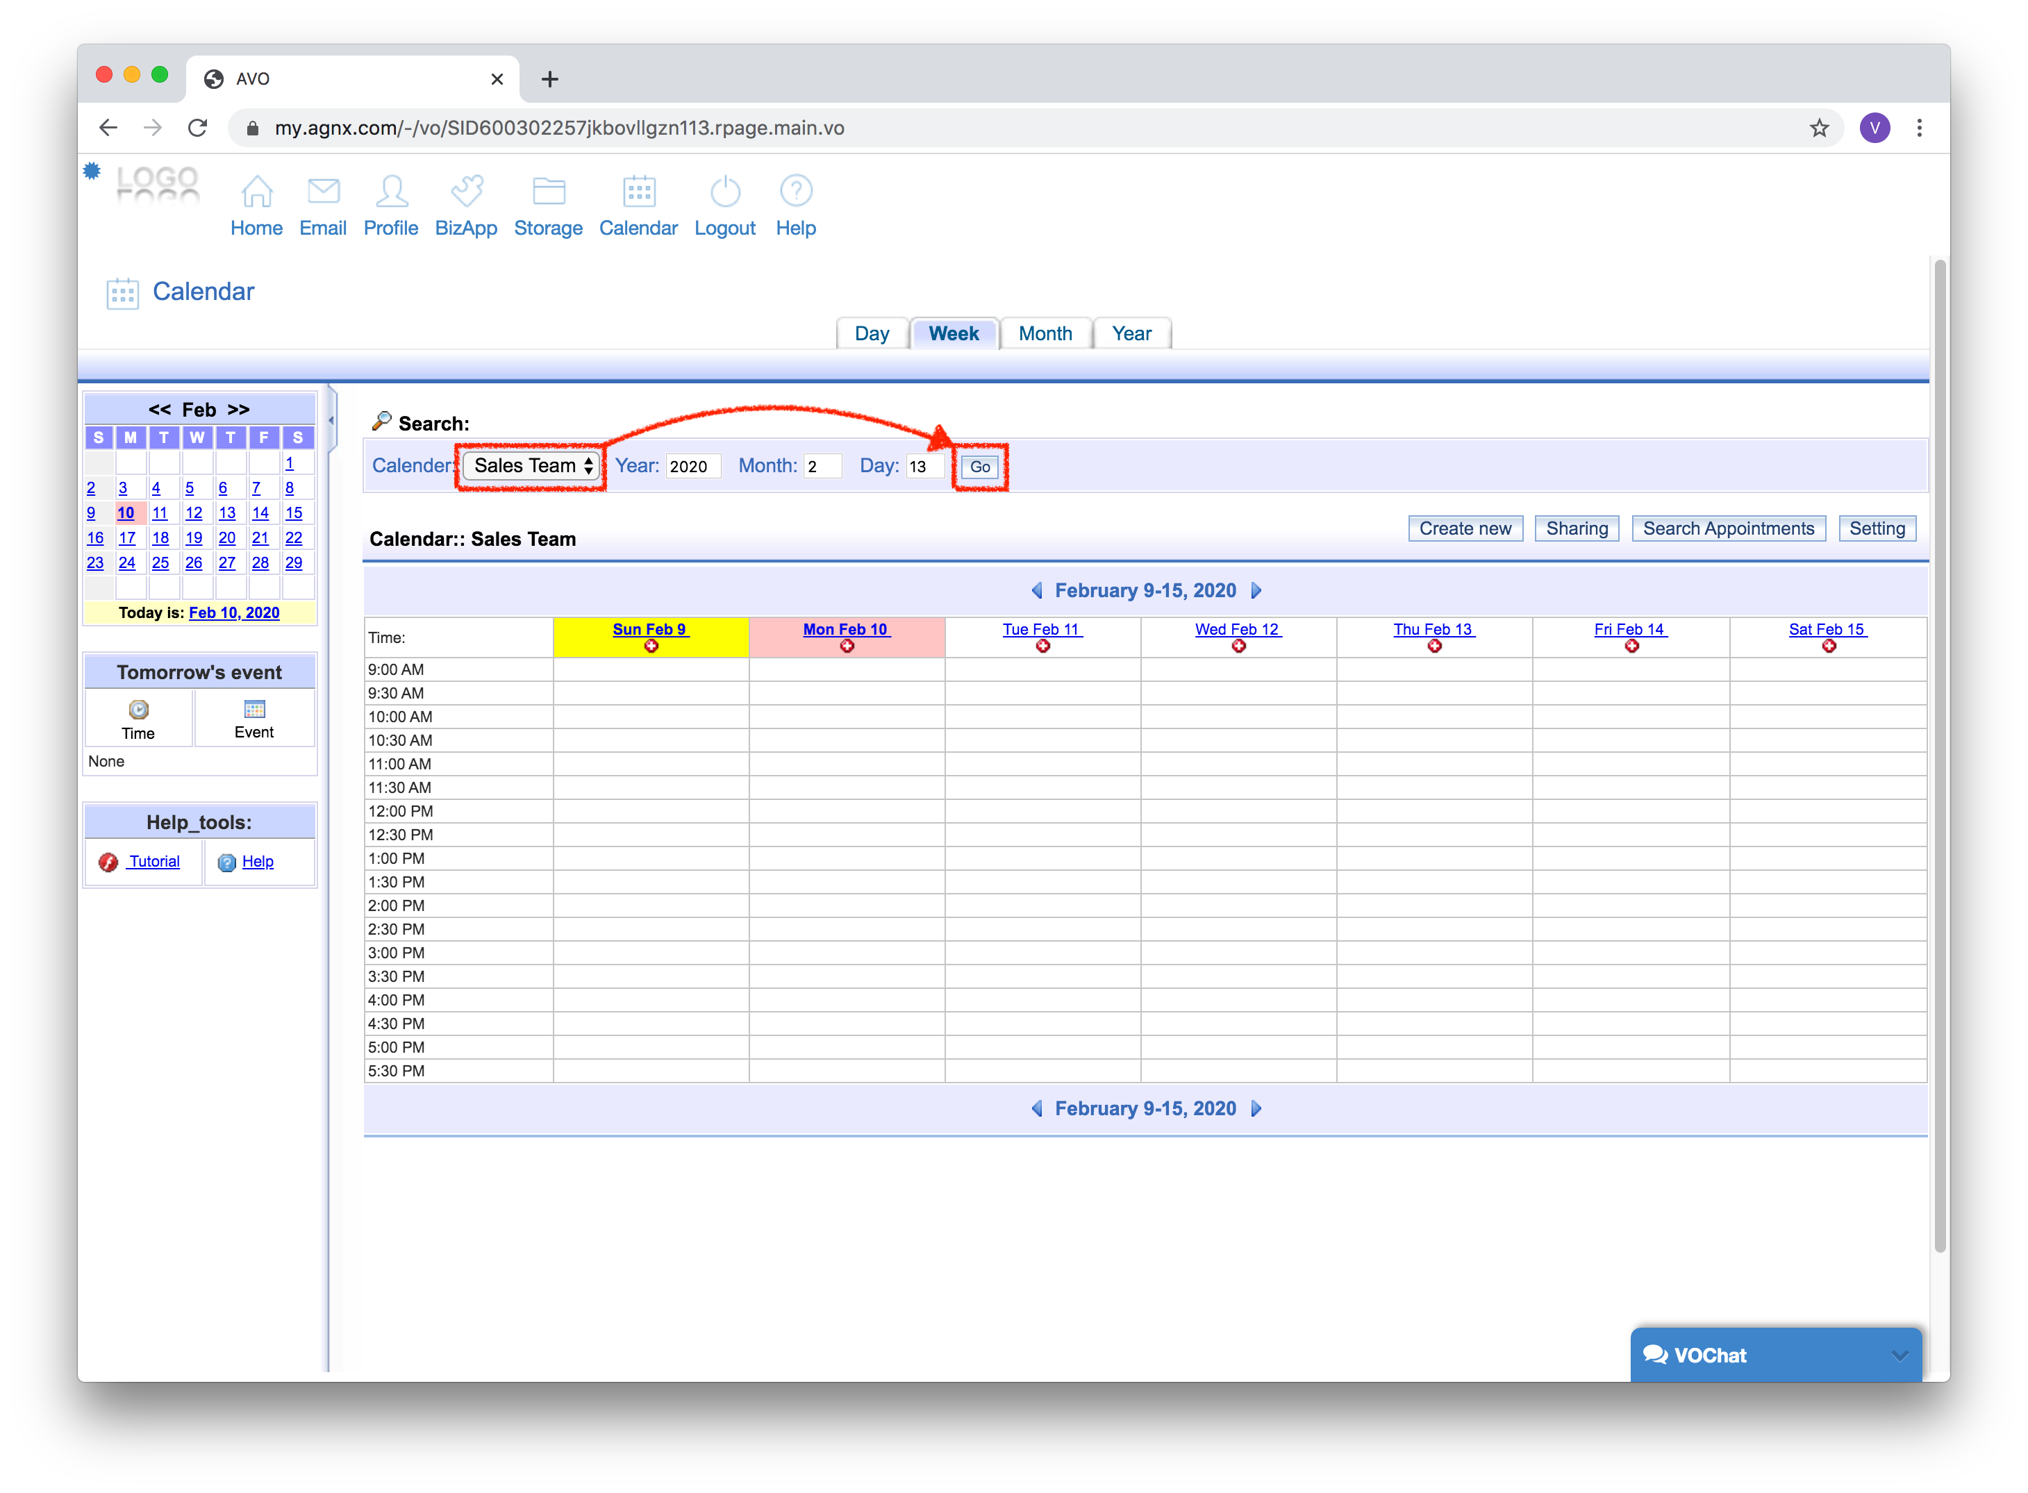Add event on Fri Feb 14 plus icon
Screen dimensions: 2028x1493
[1631, 647]
